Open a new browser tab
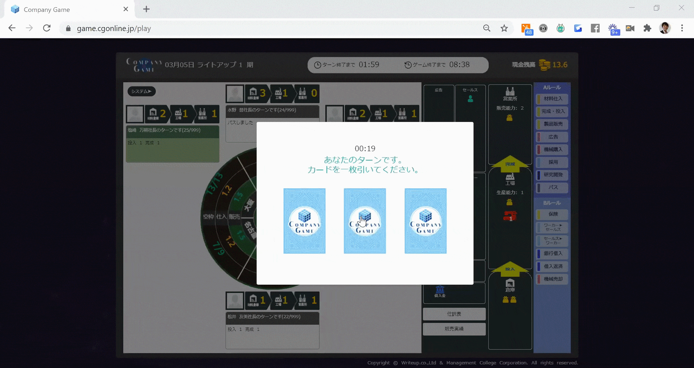This screenshot has height=368, width=694. [146, 9]
